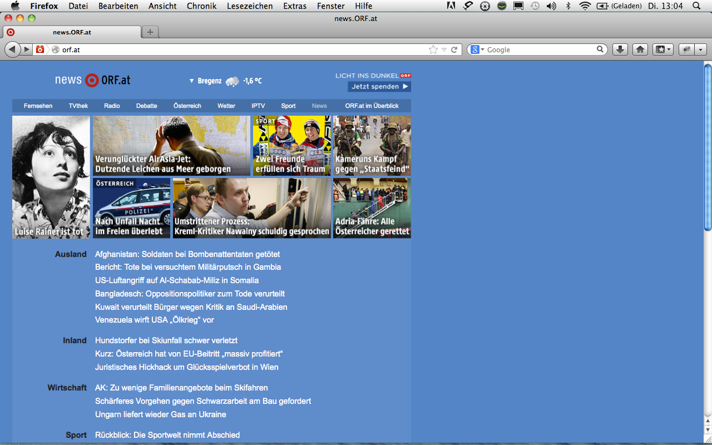The width and height of the screenshot is (712, 445).
Task: Open the Lesezeichen menu
Action: pos(250,6)
